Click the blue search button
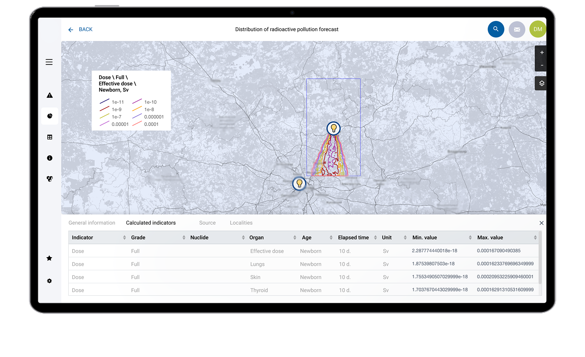Image resolution: width=585 pixels, height=357 pixels. coord(496,29)
